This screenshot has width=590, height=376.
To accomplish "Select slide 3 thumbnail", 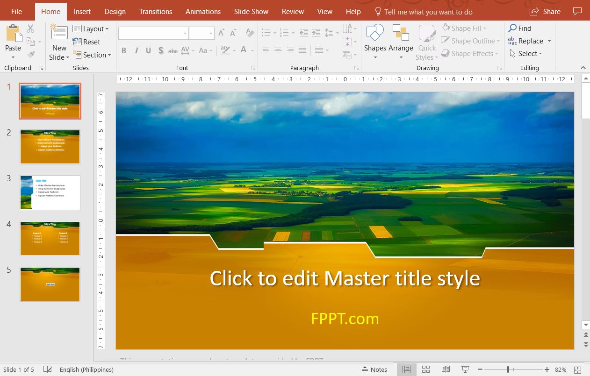I will 50,192.
